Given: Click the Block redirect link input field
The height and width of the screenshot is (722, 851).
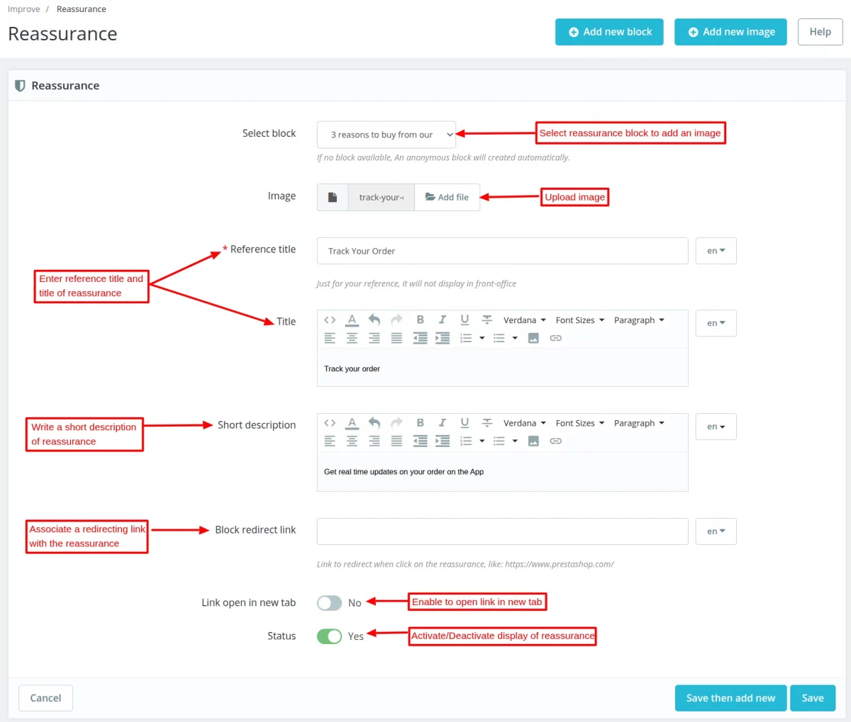Looking at the screenshot, I should [502, 531].
